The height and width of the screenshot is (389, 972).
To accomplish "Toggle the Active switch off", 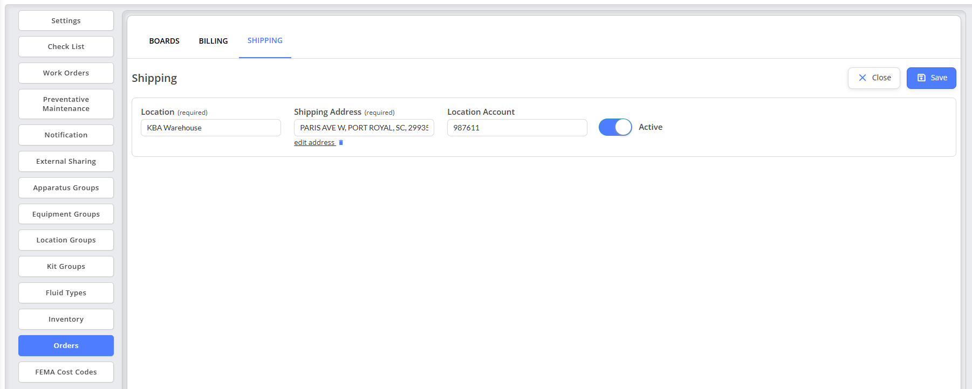I will pyautogui.click(x=615, y=127).
